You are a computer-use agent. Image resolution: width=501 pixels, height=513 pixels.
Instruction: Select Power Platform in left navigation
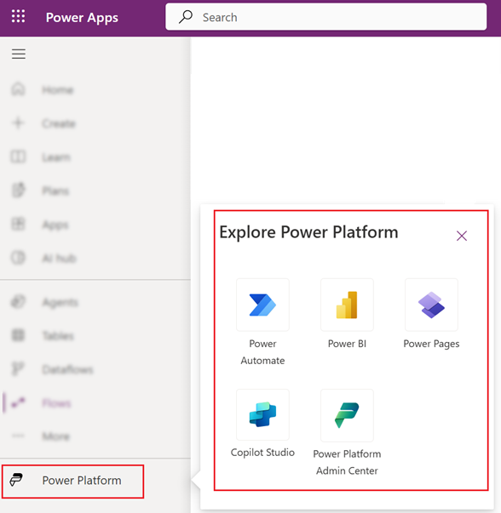coord(72,482)
